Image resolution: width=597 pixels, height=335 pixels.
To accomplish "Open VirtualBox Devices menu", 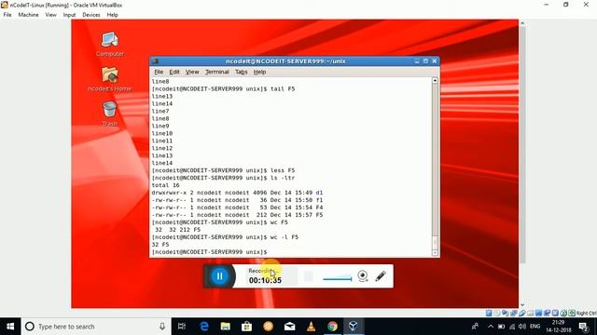I will point(91,15).
